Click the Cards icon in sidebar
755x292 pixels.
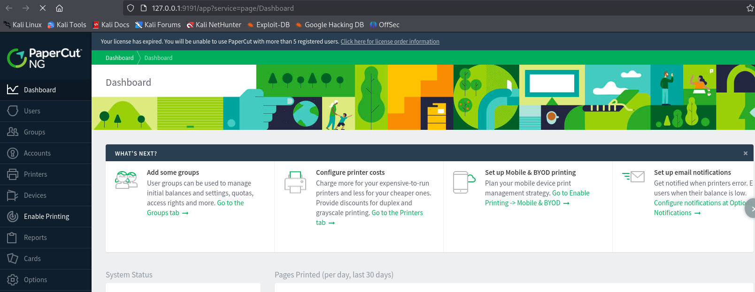pos(13,258)
